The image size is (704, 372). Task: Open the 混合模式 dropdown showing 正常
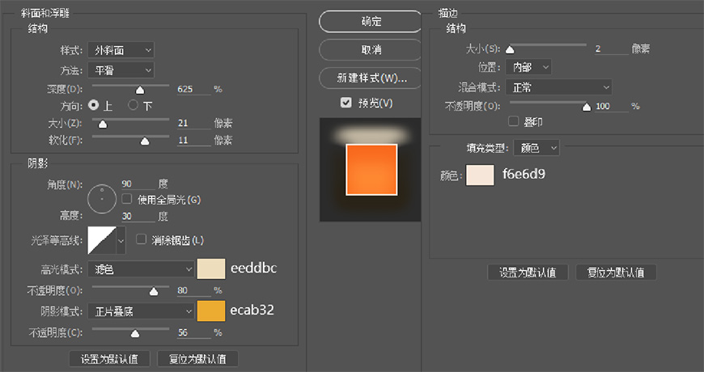coord(558,87)
